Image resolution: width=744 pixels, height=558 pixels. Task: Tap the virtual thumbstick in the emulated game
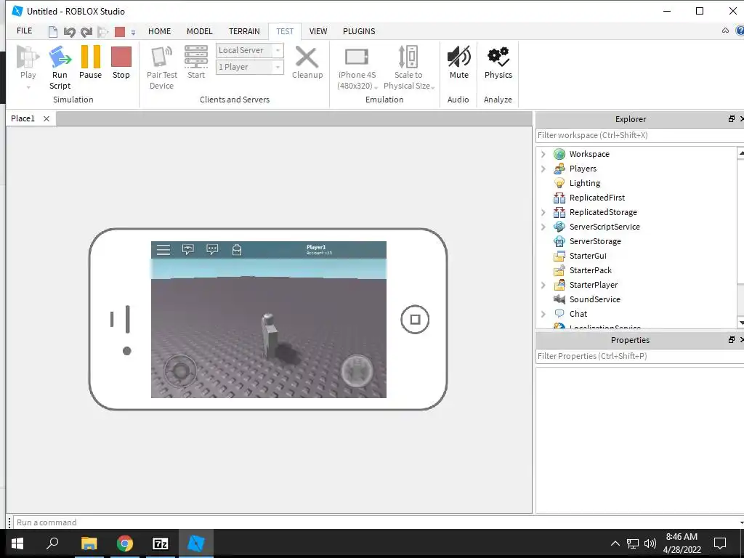[x=180, y=371]
